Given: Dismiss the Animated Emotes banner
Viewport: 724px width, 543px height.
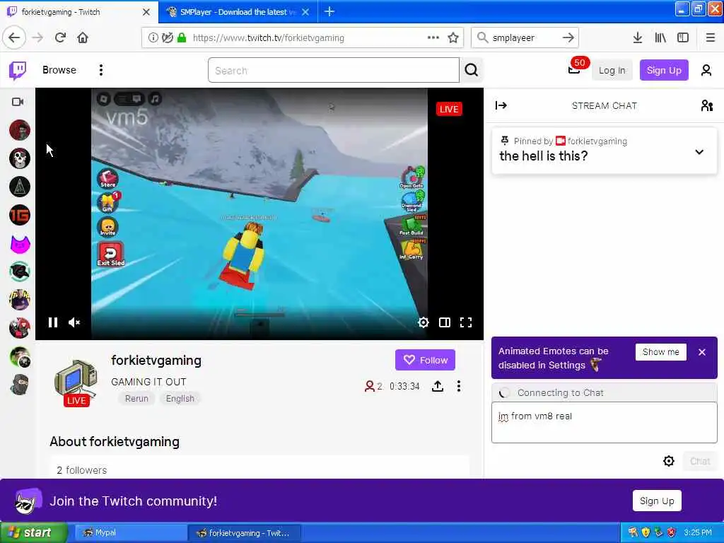Looking at the screenshot, I should [702, 352].
